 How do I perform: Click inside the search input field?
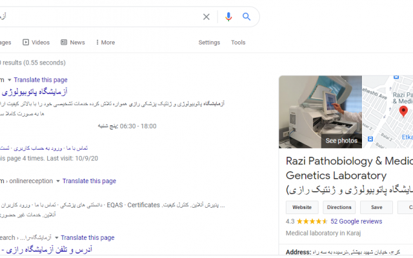pyautogui.click(x=100, y=17)
